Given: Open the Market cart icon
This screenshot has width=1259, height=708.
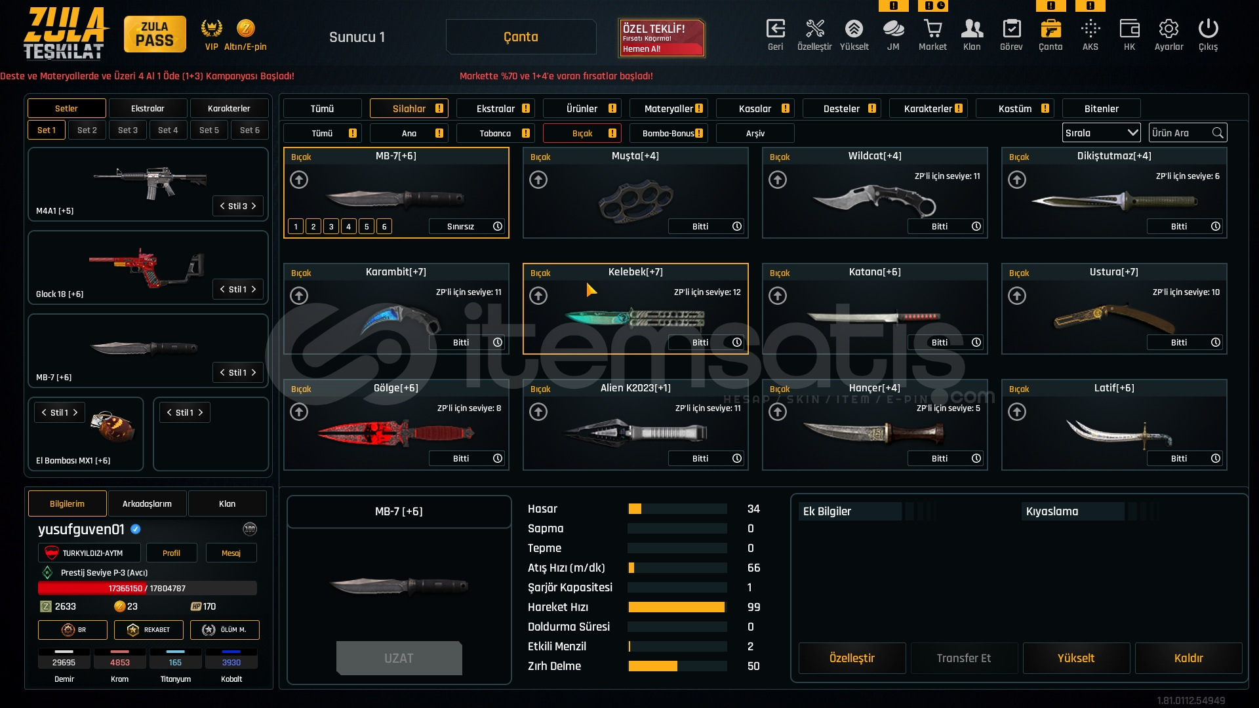Looking at the screenshot, I should click(x=932, y=29).
